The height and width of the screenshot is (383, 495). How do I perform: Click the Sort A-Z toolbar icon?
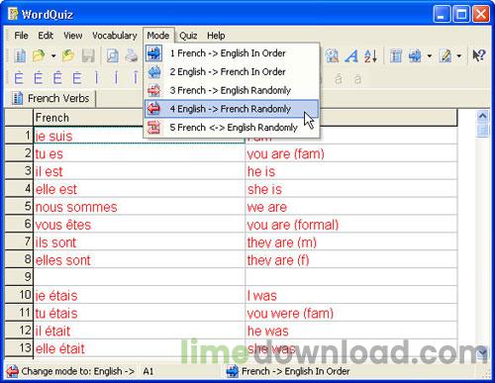(370, 55)
